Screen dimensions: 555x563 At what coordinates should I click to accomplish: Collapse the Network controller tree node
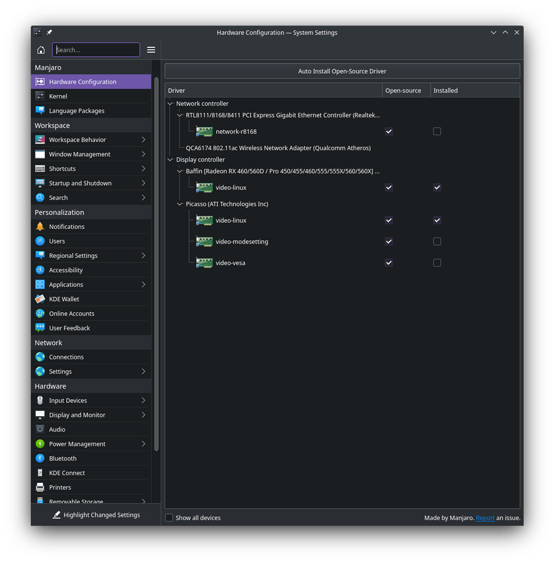point(170,103)
